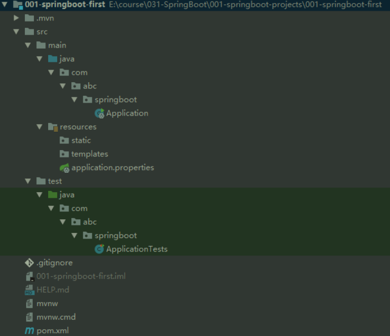The width and height of the screenshot is (390, 336).
Task: Click the green java test root icon
Action: 53,195
